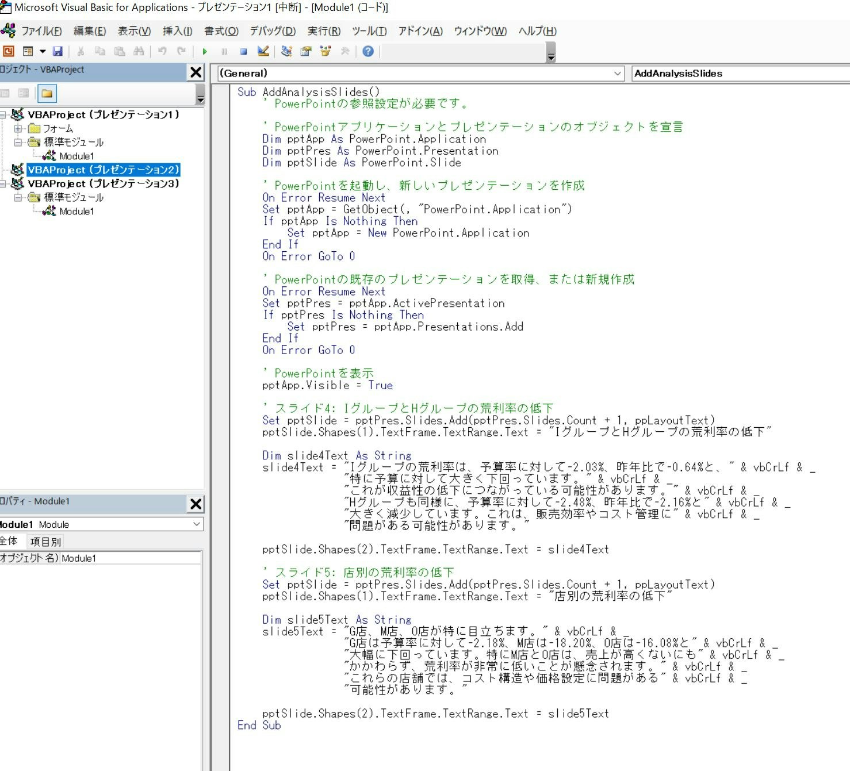Screen dimensions: 850x771
Task: Click the Reset icon to stop the macro
Action: 243,52
